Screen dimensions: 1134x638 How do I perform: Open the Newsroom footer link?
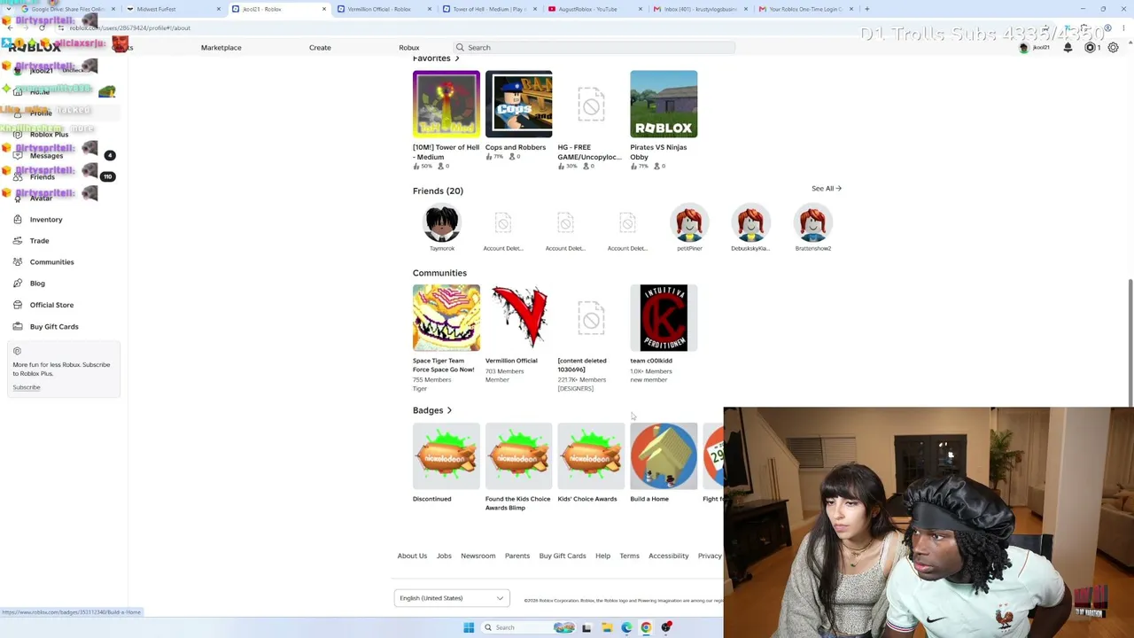[478, 556]
